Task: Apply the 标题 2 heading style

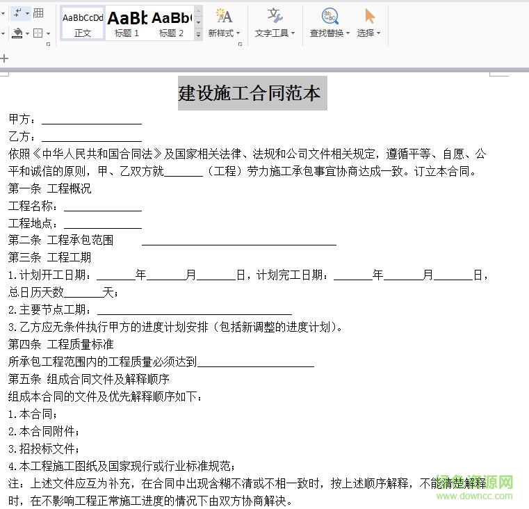Action: (x=171, y=23)
